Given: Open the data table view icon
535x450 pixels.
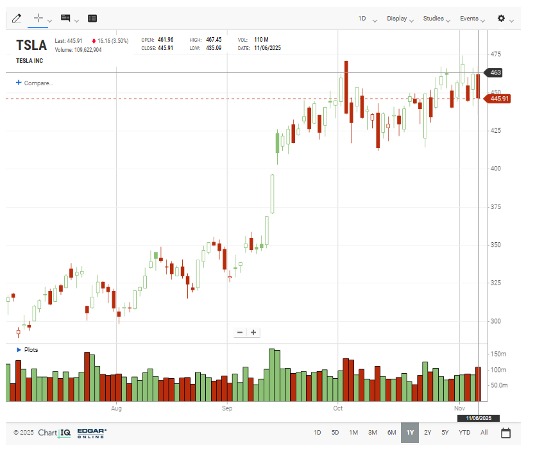Looking at the screenshot, I should (x=92, y=19).
